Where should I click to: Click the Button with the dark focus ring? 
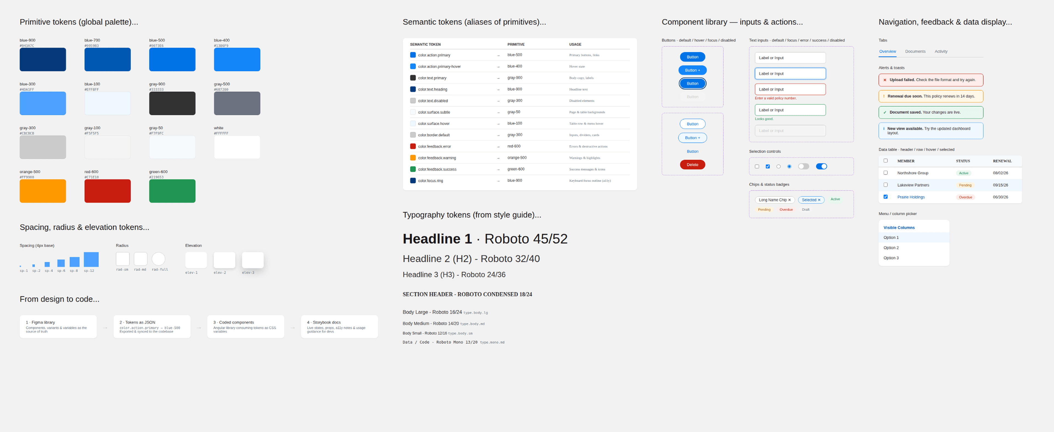click(x=692, y=83)
